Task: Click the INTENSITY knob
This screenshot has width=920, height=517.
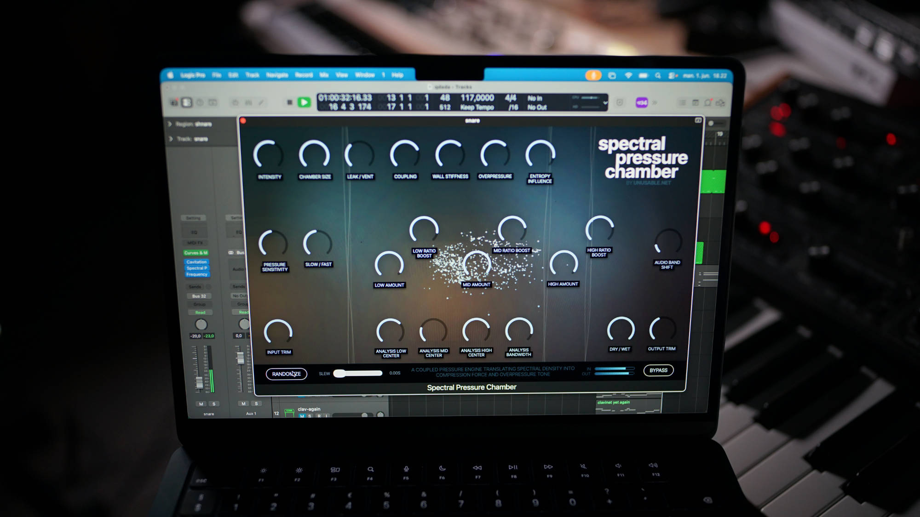Action: pyautogui.click(x=269, y=155)
